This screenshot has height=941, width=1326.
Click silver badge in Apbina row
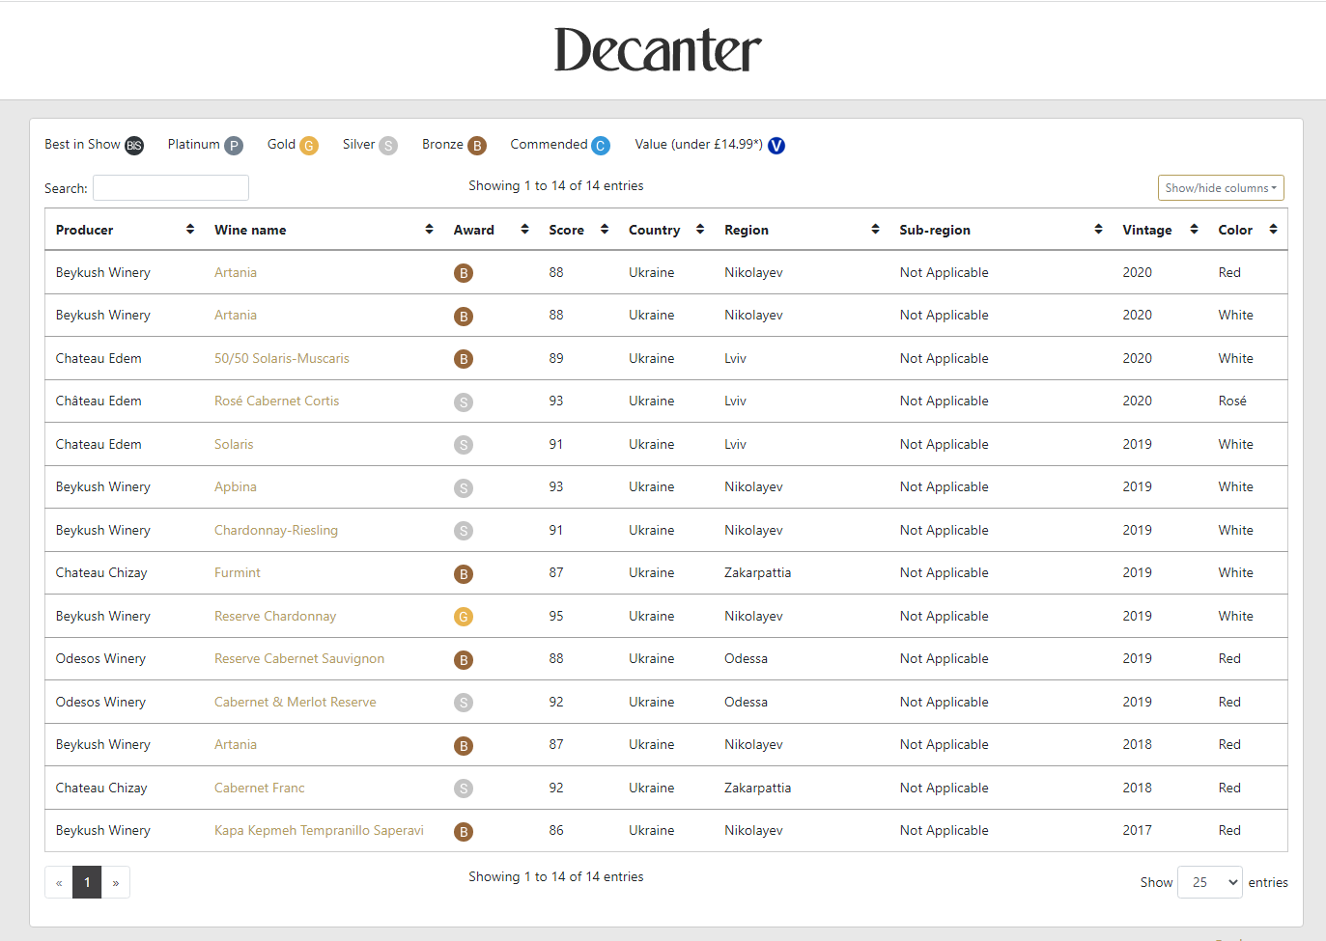click(x=464, y=488)
